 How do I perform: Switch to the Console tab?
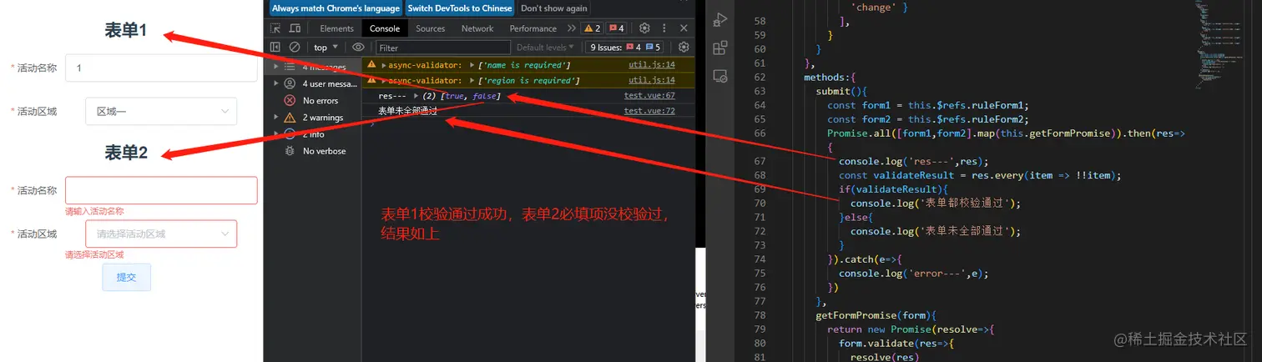tap(385, 28)
